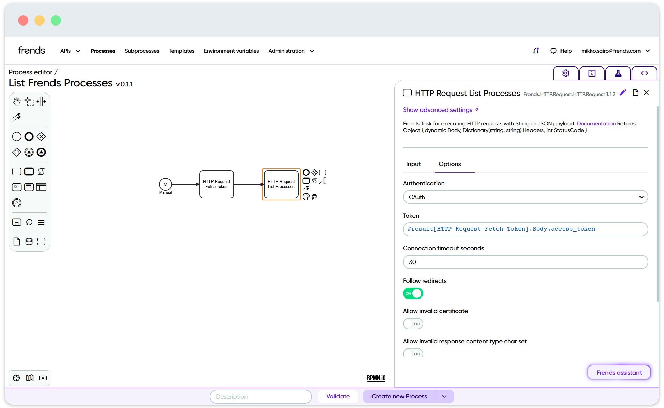The height and width of the screenshot is (408, 664).
Task: Enable the Allow invalid certificate toggle
Action: [x=413, y=323]
